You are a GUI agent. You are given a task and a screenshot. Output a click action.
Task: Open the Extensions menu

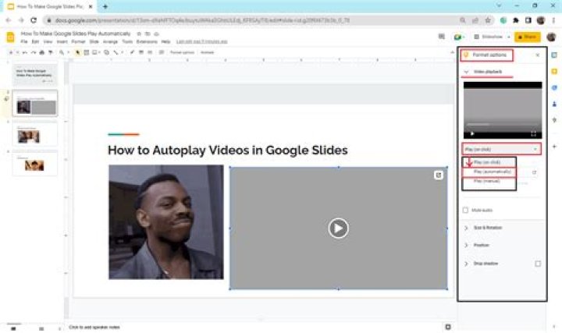tap(147, 42)
